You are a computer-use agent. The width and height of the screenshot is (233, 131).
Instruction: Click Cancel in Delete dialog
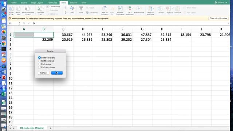(x=44, y=73)
